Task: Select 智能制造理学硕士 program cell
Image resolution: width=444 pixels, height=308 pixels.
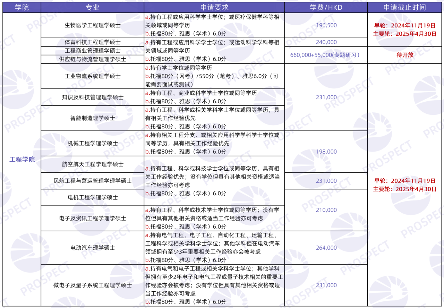Action: 93,118
